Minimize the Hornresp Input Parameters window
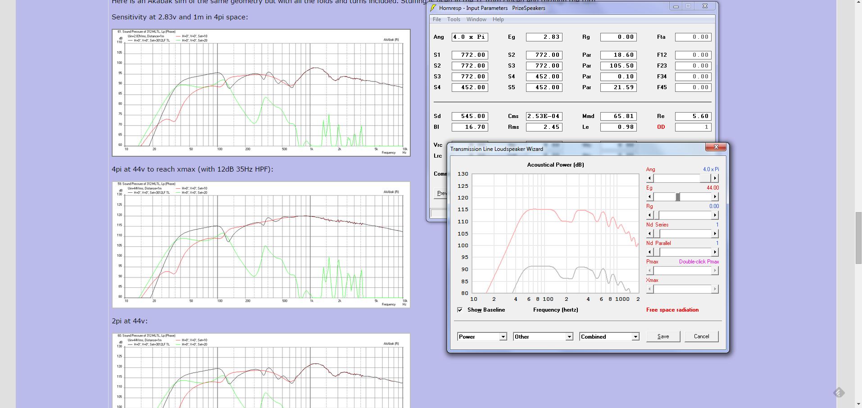 click(676, 6)
